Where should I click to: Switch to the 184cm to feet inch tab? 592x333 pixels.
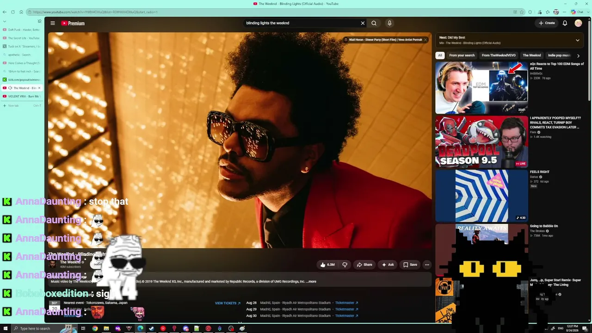point(22,71)
